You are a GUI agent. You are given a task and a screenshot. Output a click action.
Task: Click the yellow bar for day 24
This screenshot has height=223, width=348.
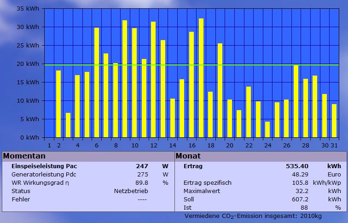[267, 129]
